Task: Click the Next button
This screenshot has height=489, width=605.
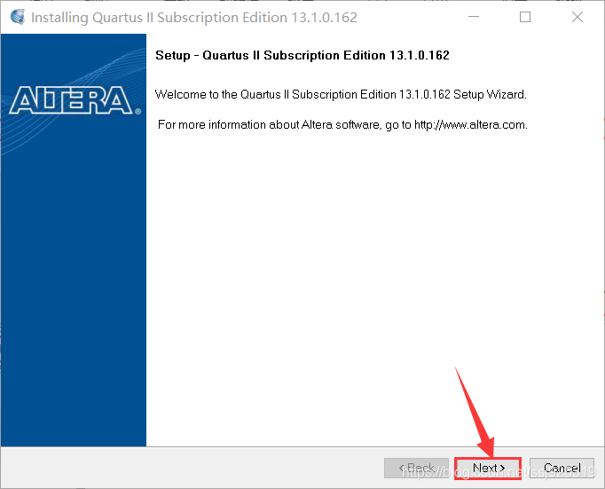Action: 488,469
